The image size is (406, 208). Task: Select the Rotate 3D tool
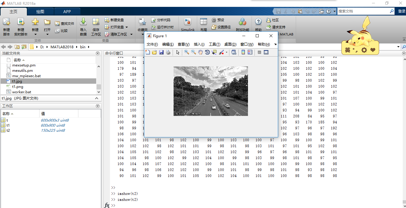207,52
